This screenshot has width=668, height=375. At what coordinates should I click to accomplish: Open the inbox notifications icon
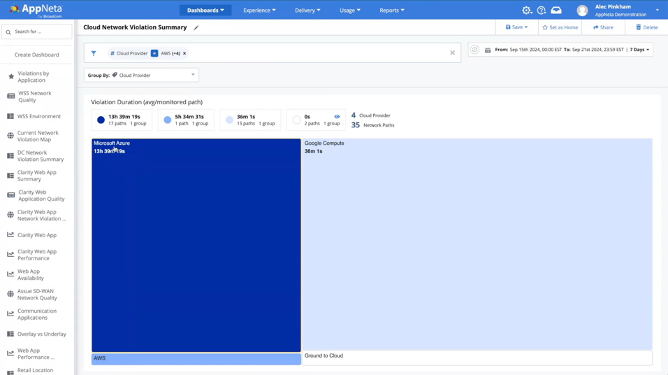tap(556, 10)
